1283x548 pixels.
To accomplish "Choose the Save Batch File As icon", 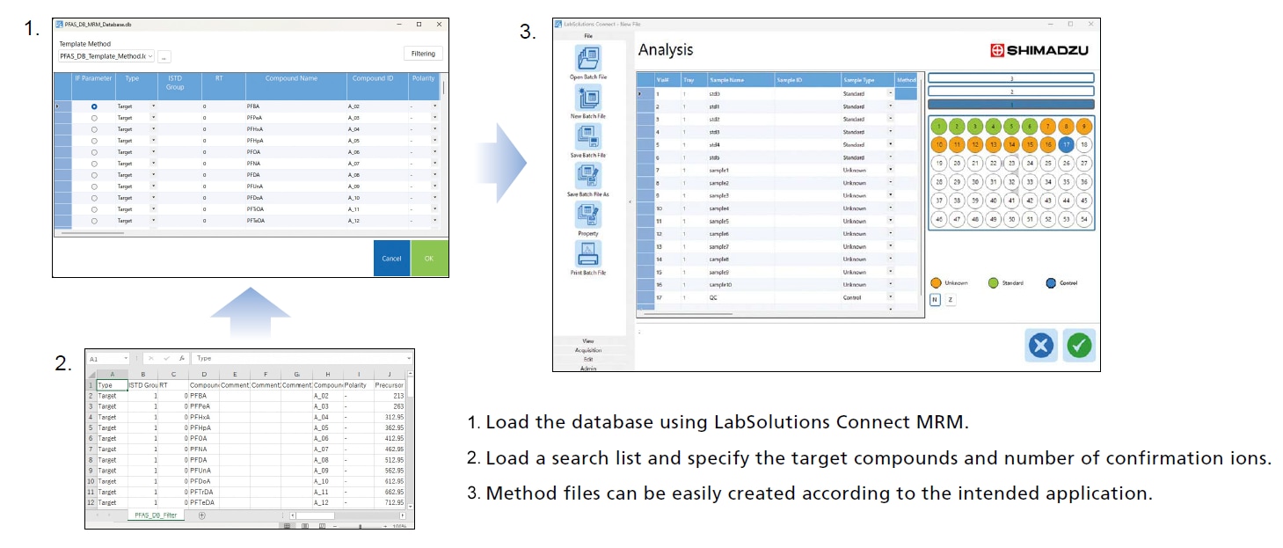I will 587,175.
